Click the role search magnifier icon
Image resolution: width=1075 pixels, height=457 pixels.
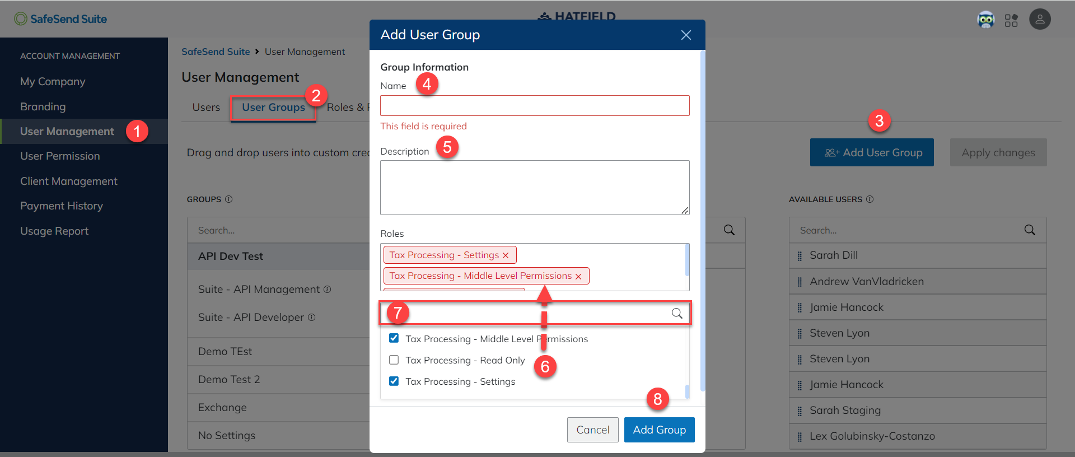[x=677, y=313]
